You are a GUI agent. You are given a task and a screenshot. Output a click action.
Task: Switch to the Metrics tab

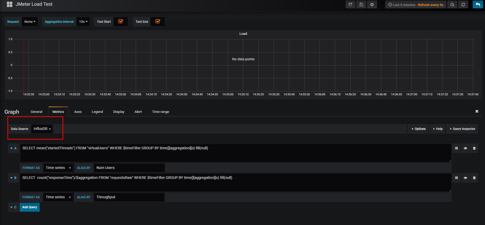point(58,112)
